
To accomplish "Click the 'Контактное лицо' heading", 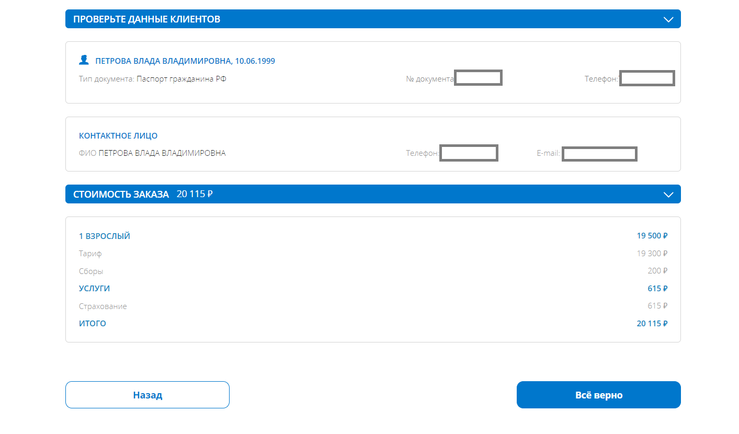I will 118,136.
